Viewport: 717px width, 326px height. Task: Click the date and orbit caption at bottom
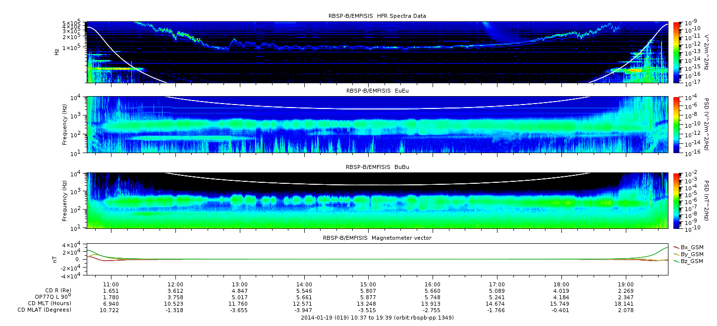click(x=377, y=318)
